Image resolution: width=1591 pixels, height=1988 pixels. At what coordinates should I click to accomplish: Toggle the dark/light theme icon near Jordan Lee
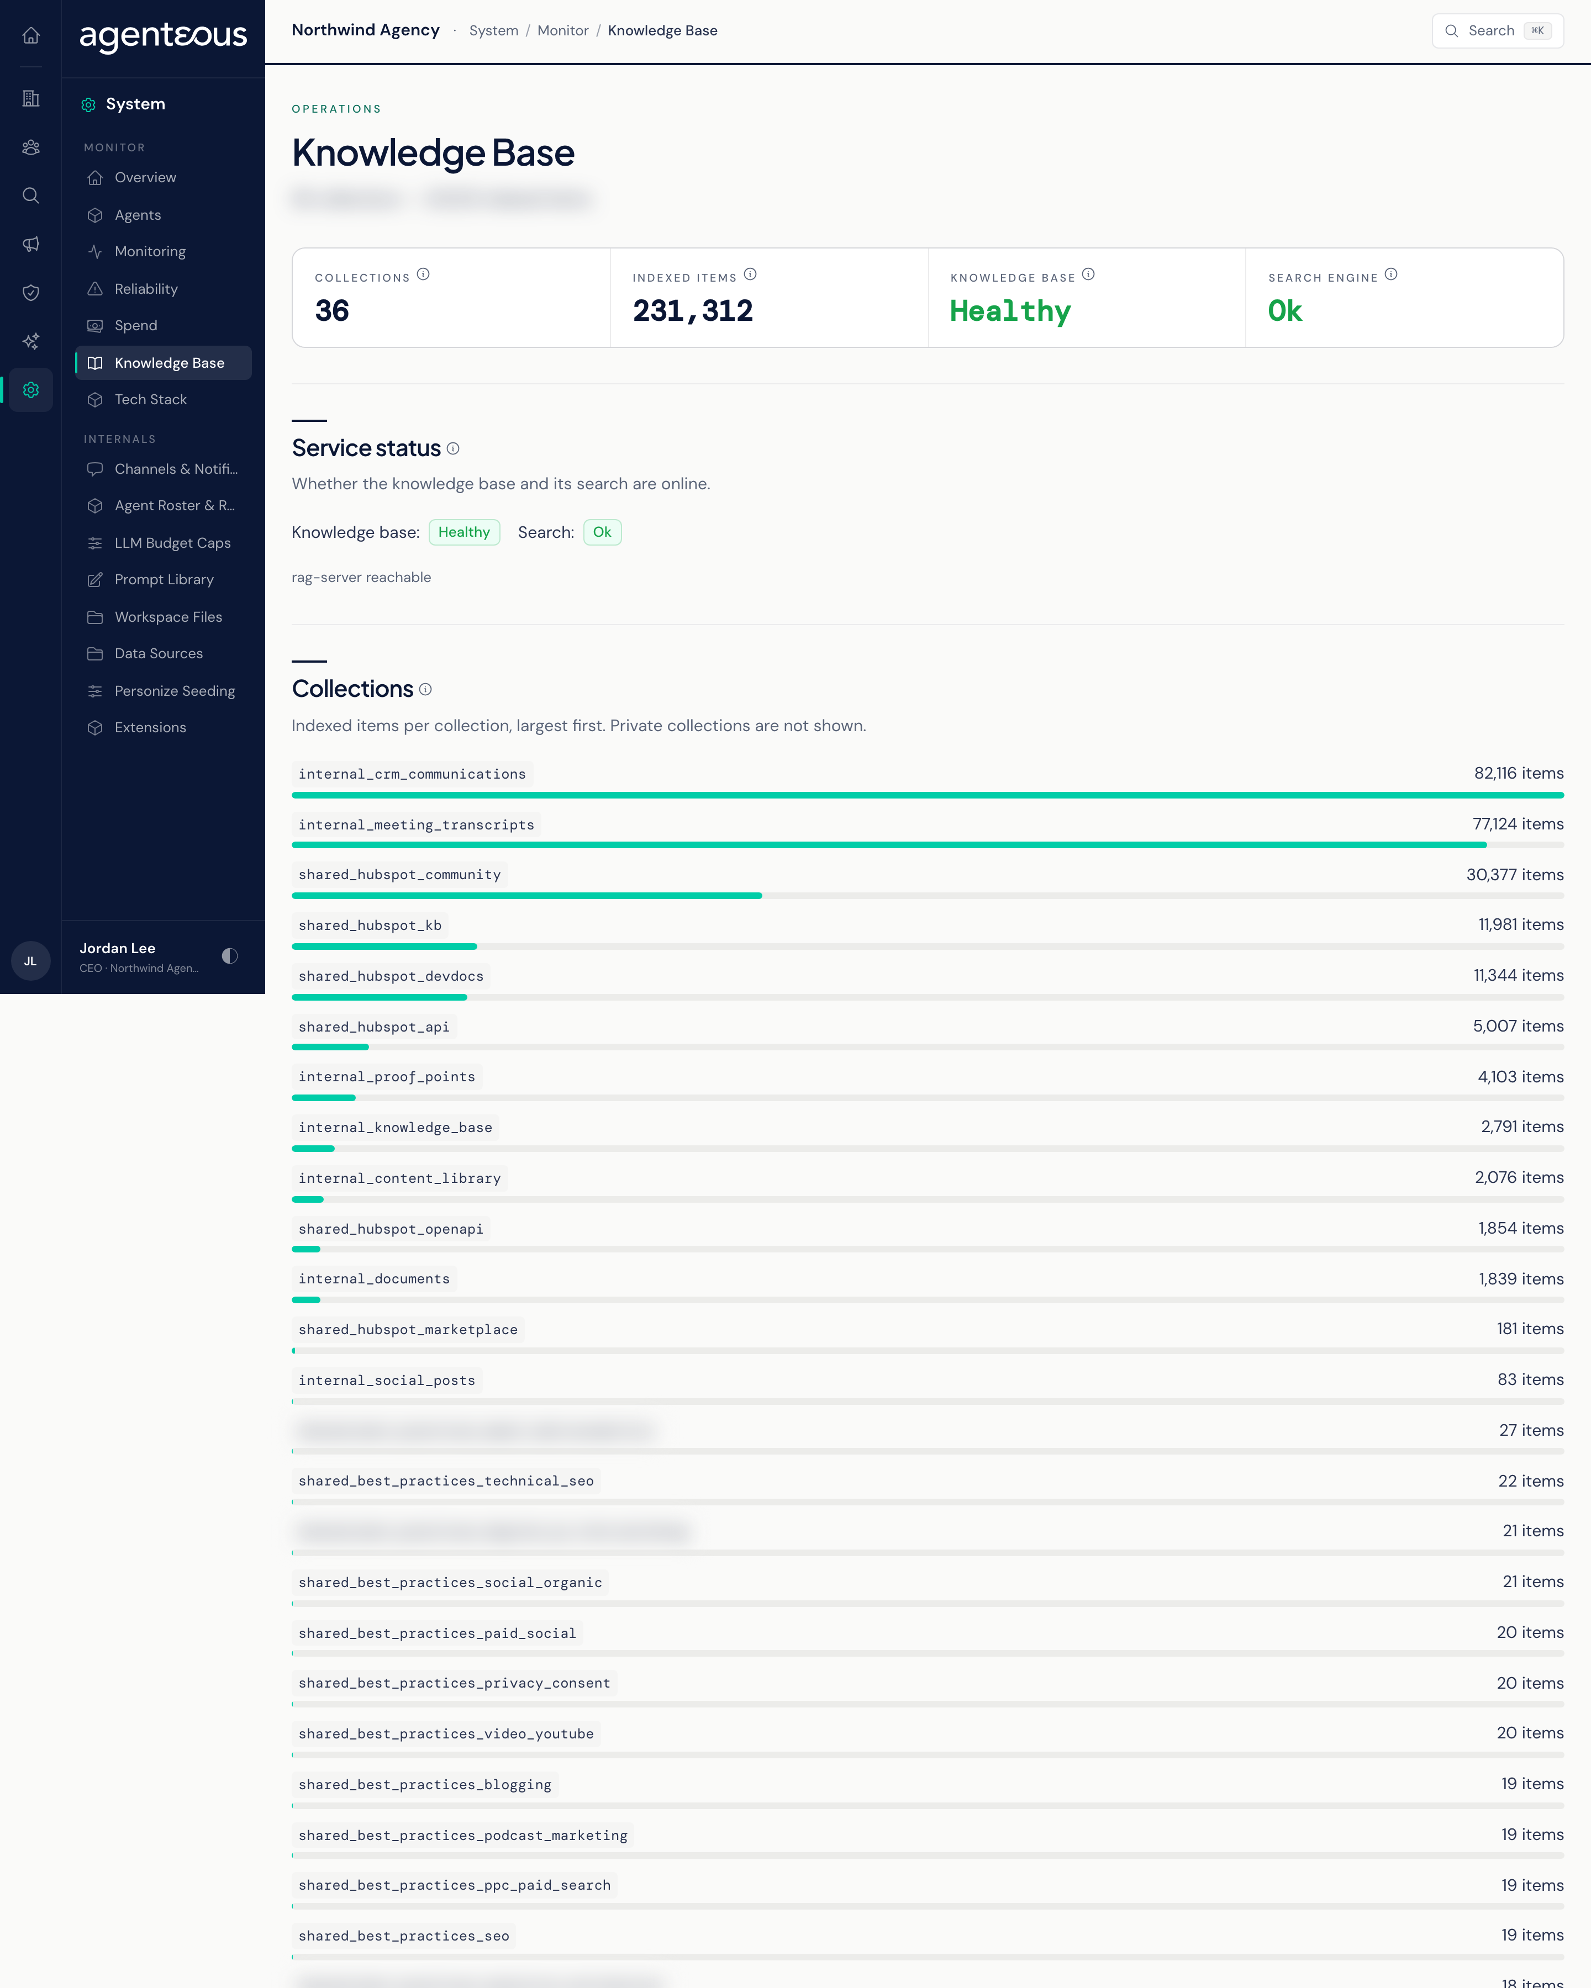(230, 956)
